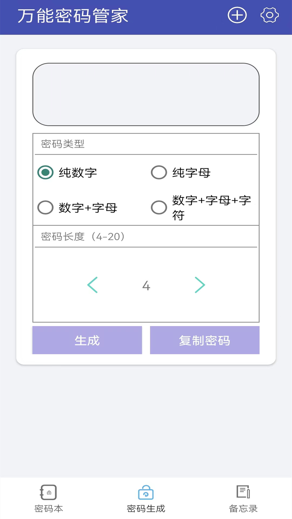Image resolution: width=292 pixels, height=519 pixels.
Task: Select the 纯数字 radio button
Action: click(x=45, y=172)
